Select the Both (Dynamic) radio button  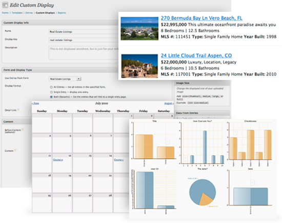51,97
